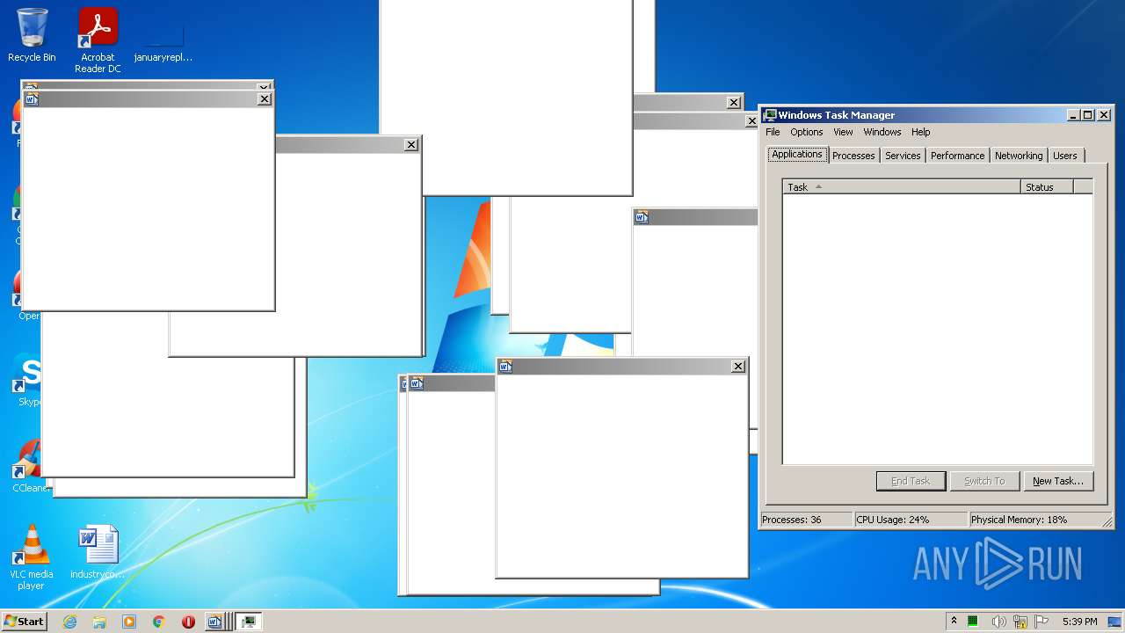The height and width of the screenshot is (633, 1125).
Task: Switch to the Networking tab
Action: click(x=1019, y=156)
